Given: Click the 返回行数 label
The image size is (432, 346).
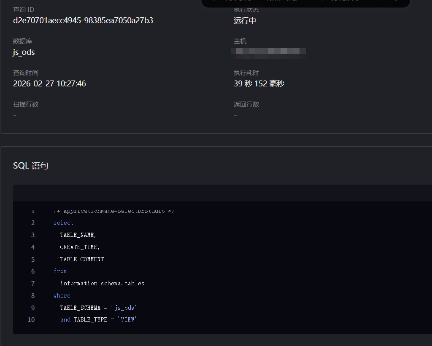Looking at the screenshot, I should [x=246, y=104].
